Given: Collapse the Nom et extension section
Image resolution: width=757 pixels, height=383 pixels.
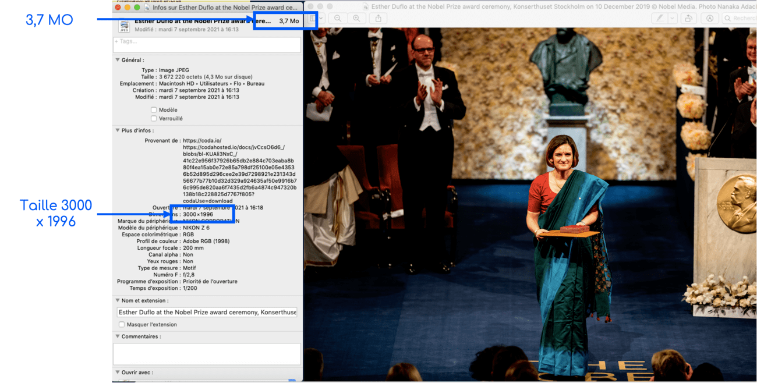Looking at the screenshot, I should click(x=118, y=300).
